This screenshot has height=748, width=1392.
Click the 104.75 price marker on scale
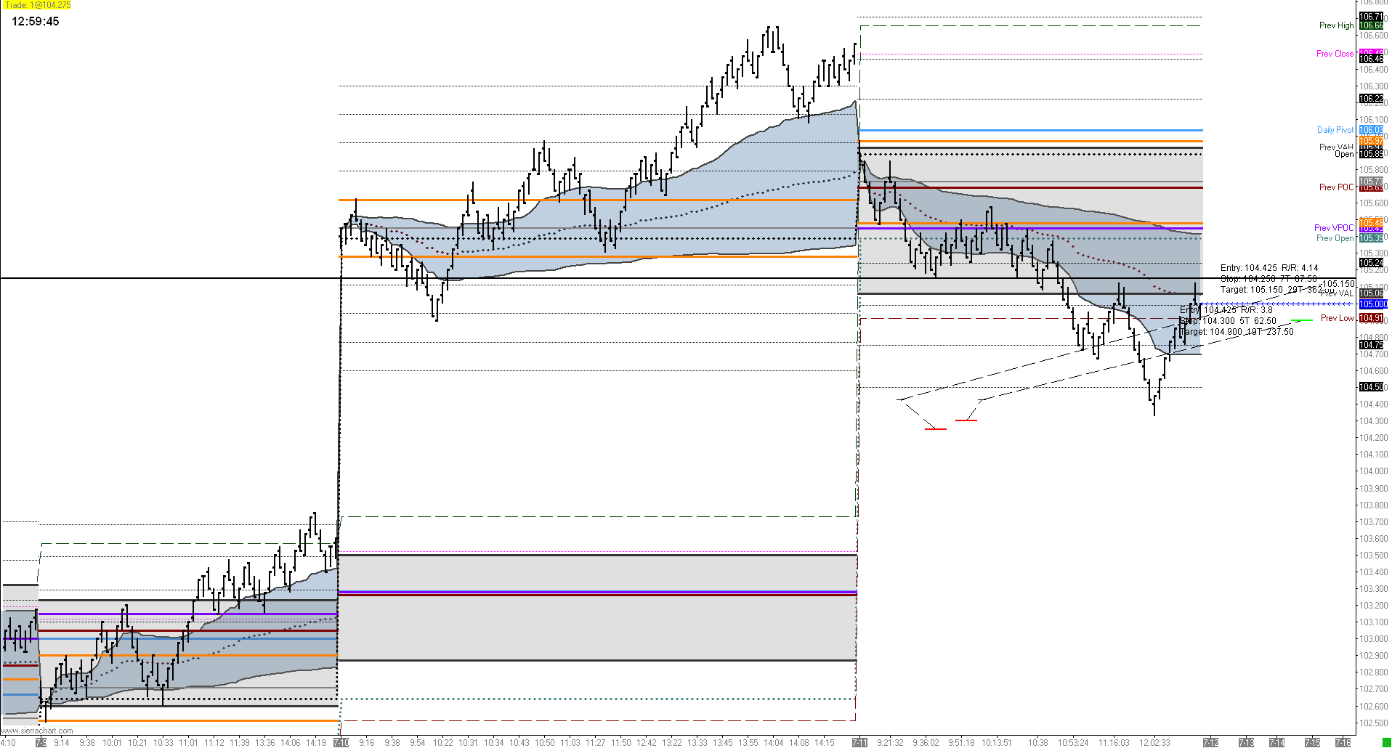1372,345
